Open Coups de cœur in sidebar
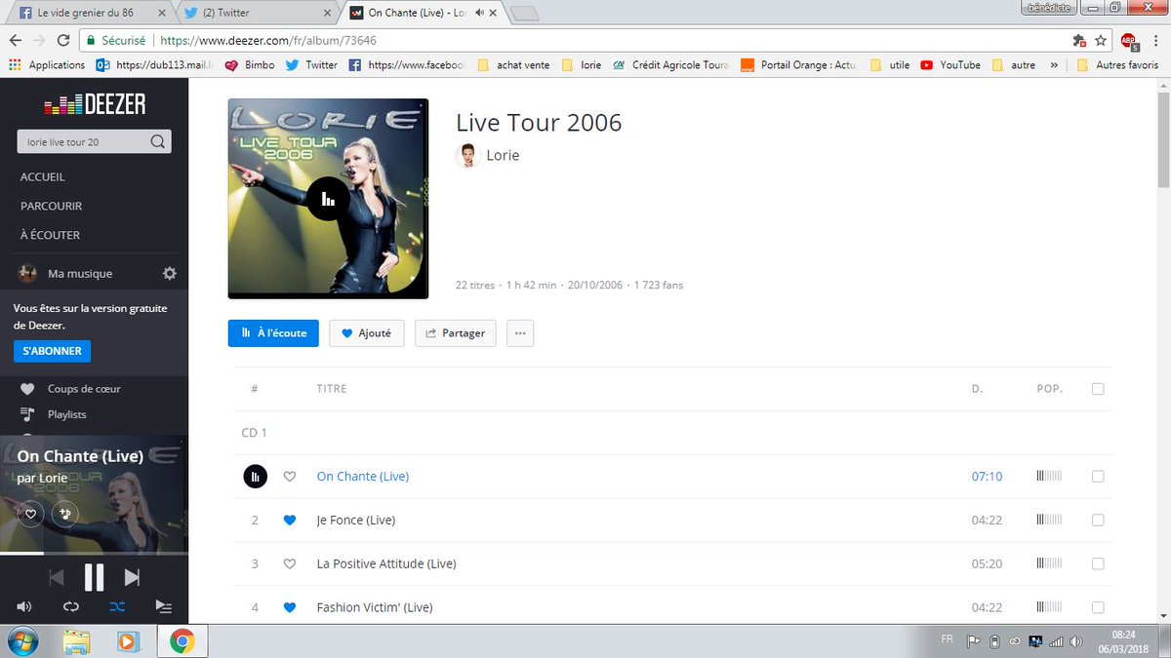Screen dimensions: 1171x658 [84, 389]
